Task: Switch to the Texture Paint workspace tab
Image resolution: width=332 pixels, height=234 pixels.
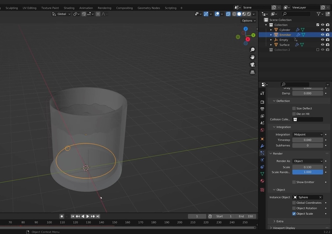Action: pos(50,8)
